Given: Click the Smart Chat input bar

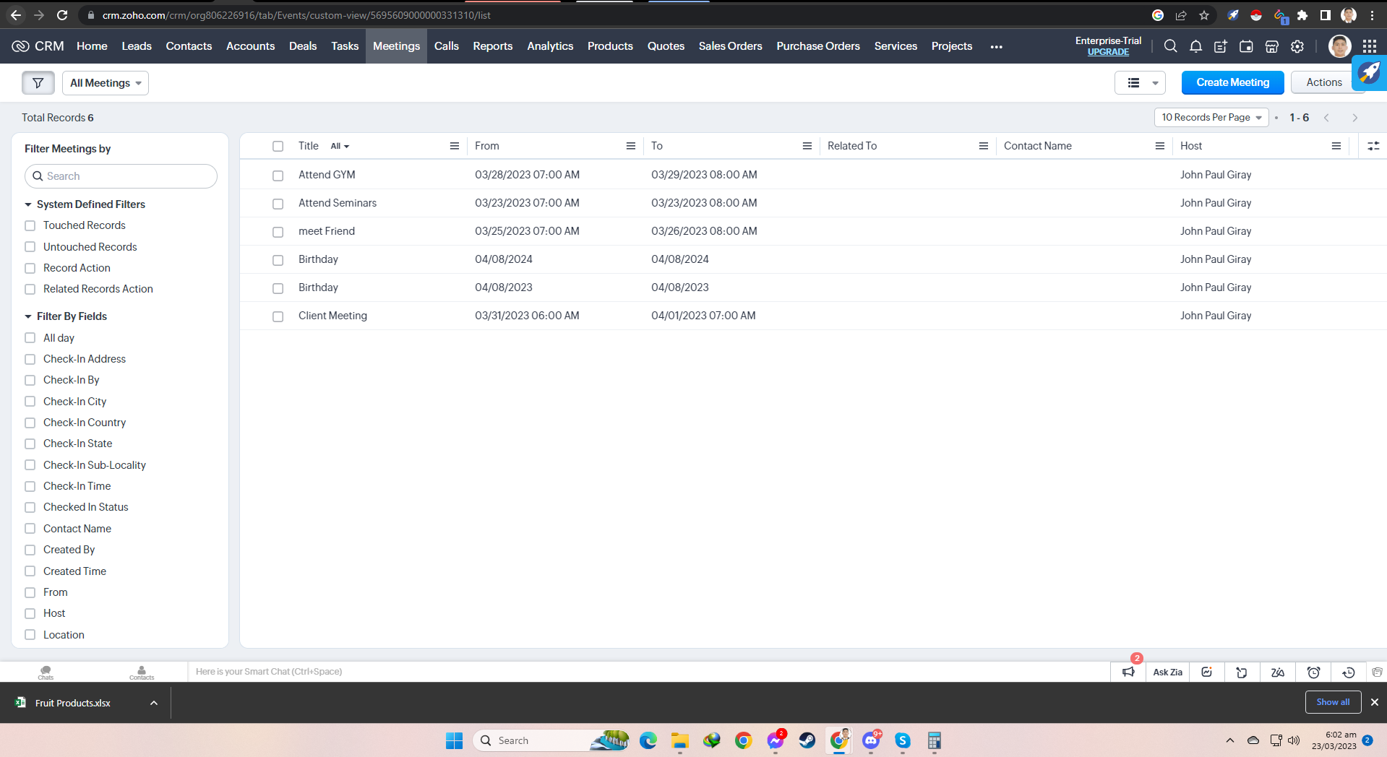Looking at the screenshot, I should point(648,672).
